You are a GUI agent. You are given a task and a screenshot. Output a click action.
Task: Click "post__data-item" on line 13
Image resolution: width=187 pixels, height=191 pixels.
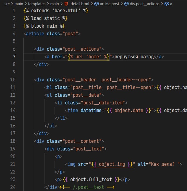point(103,103)
